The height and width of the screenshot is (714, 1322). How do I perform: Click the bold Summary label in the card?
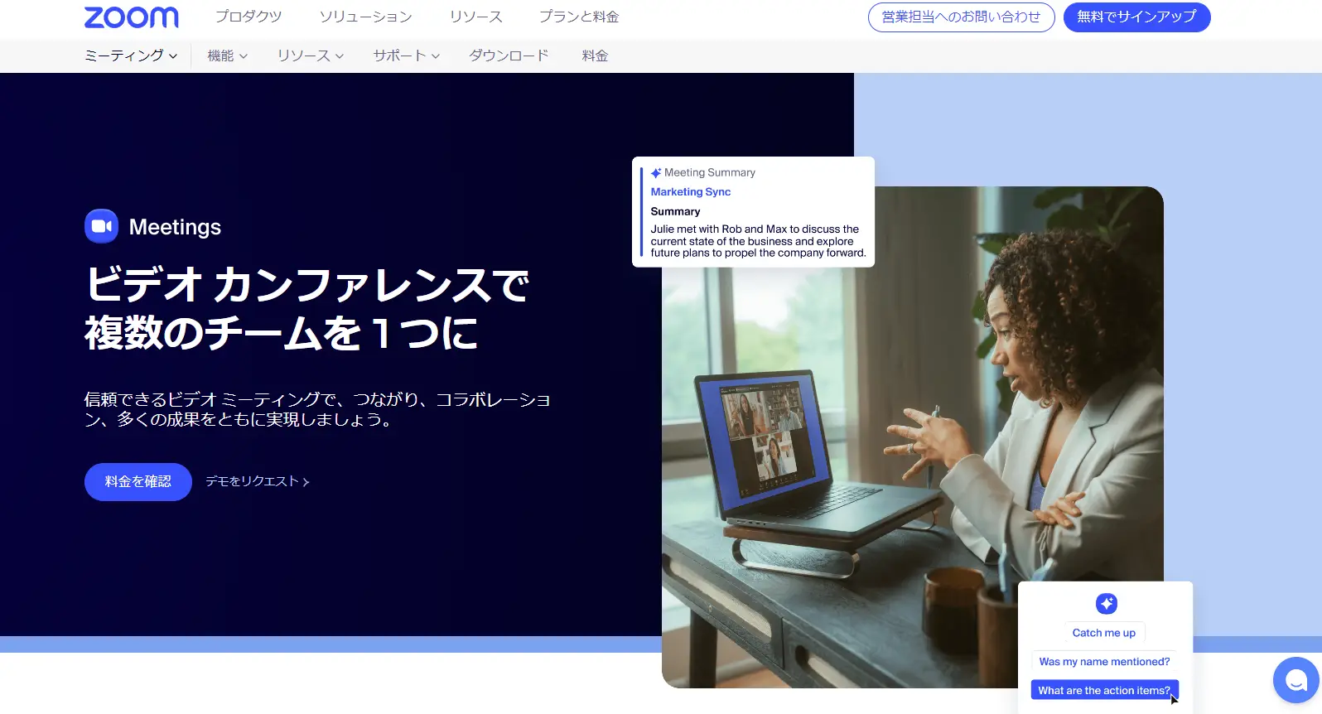click(x=675, y=212)
